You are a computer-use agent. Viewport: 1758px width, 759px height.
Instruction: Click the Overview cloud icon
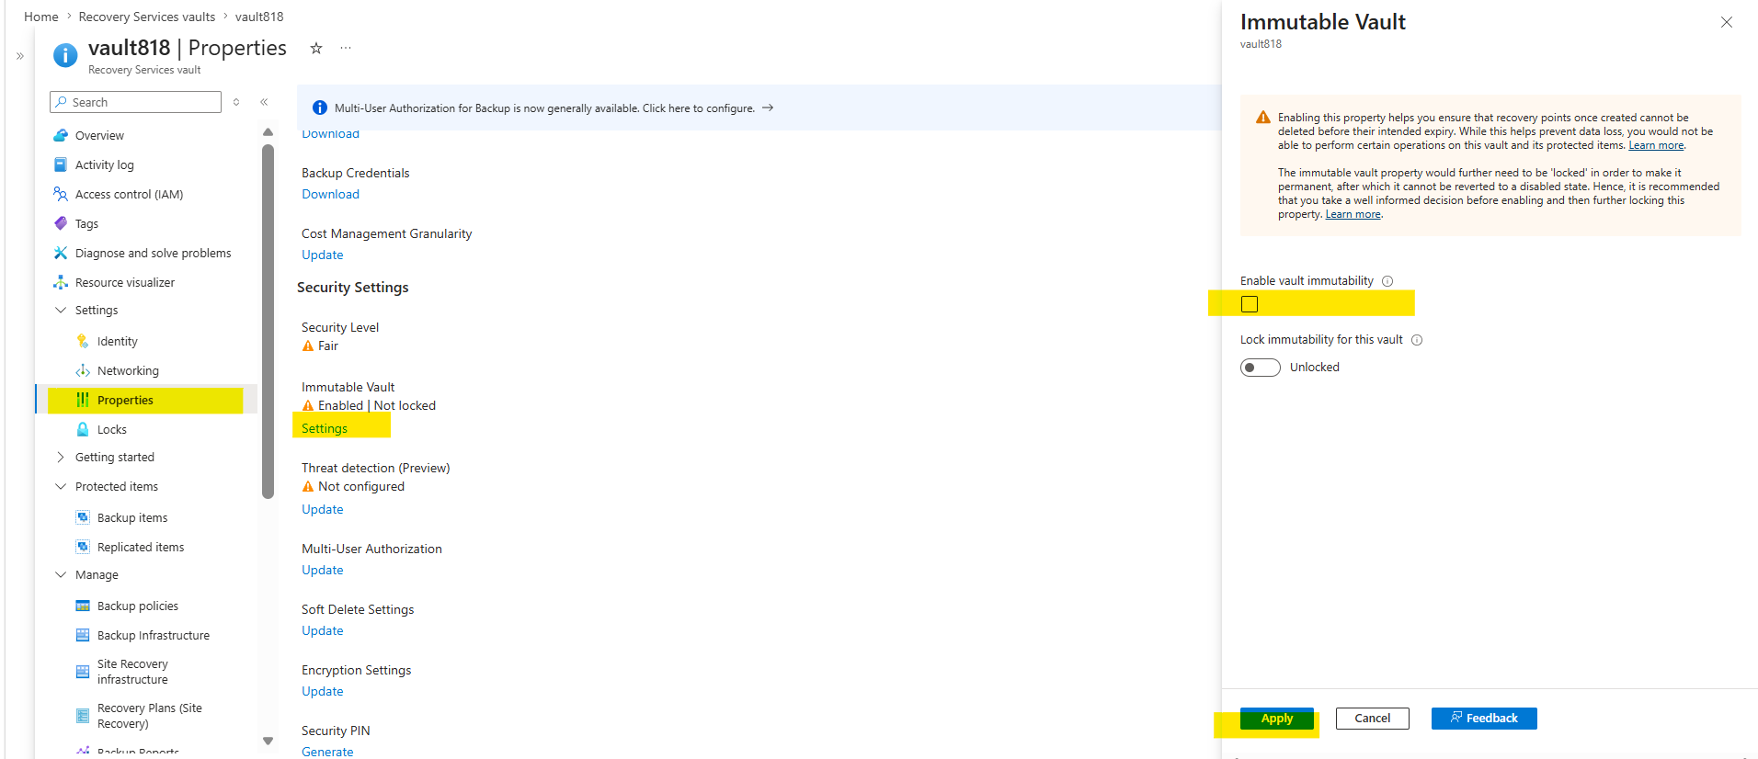pyautogui.click(x=61, y=135)
